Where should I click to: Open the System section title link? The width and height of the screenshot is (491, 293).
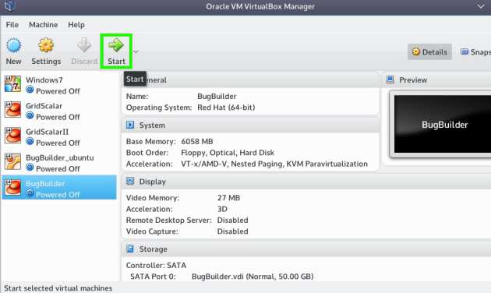pos(152,125)
